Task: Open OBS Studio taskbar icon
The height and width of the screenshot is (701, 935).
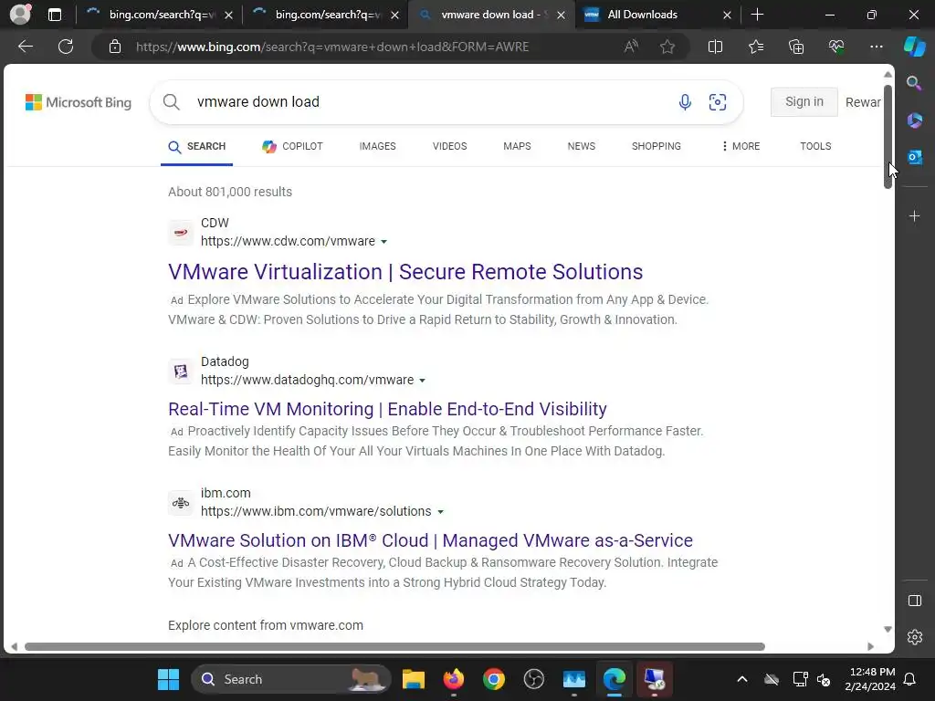Action: (533, 679)
